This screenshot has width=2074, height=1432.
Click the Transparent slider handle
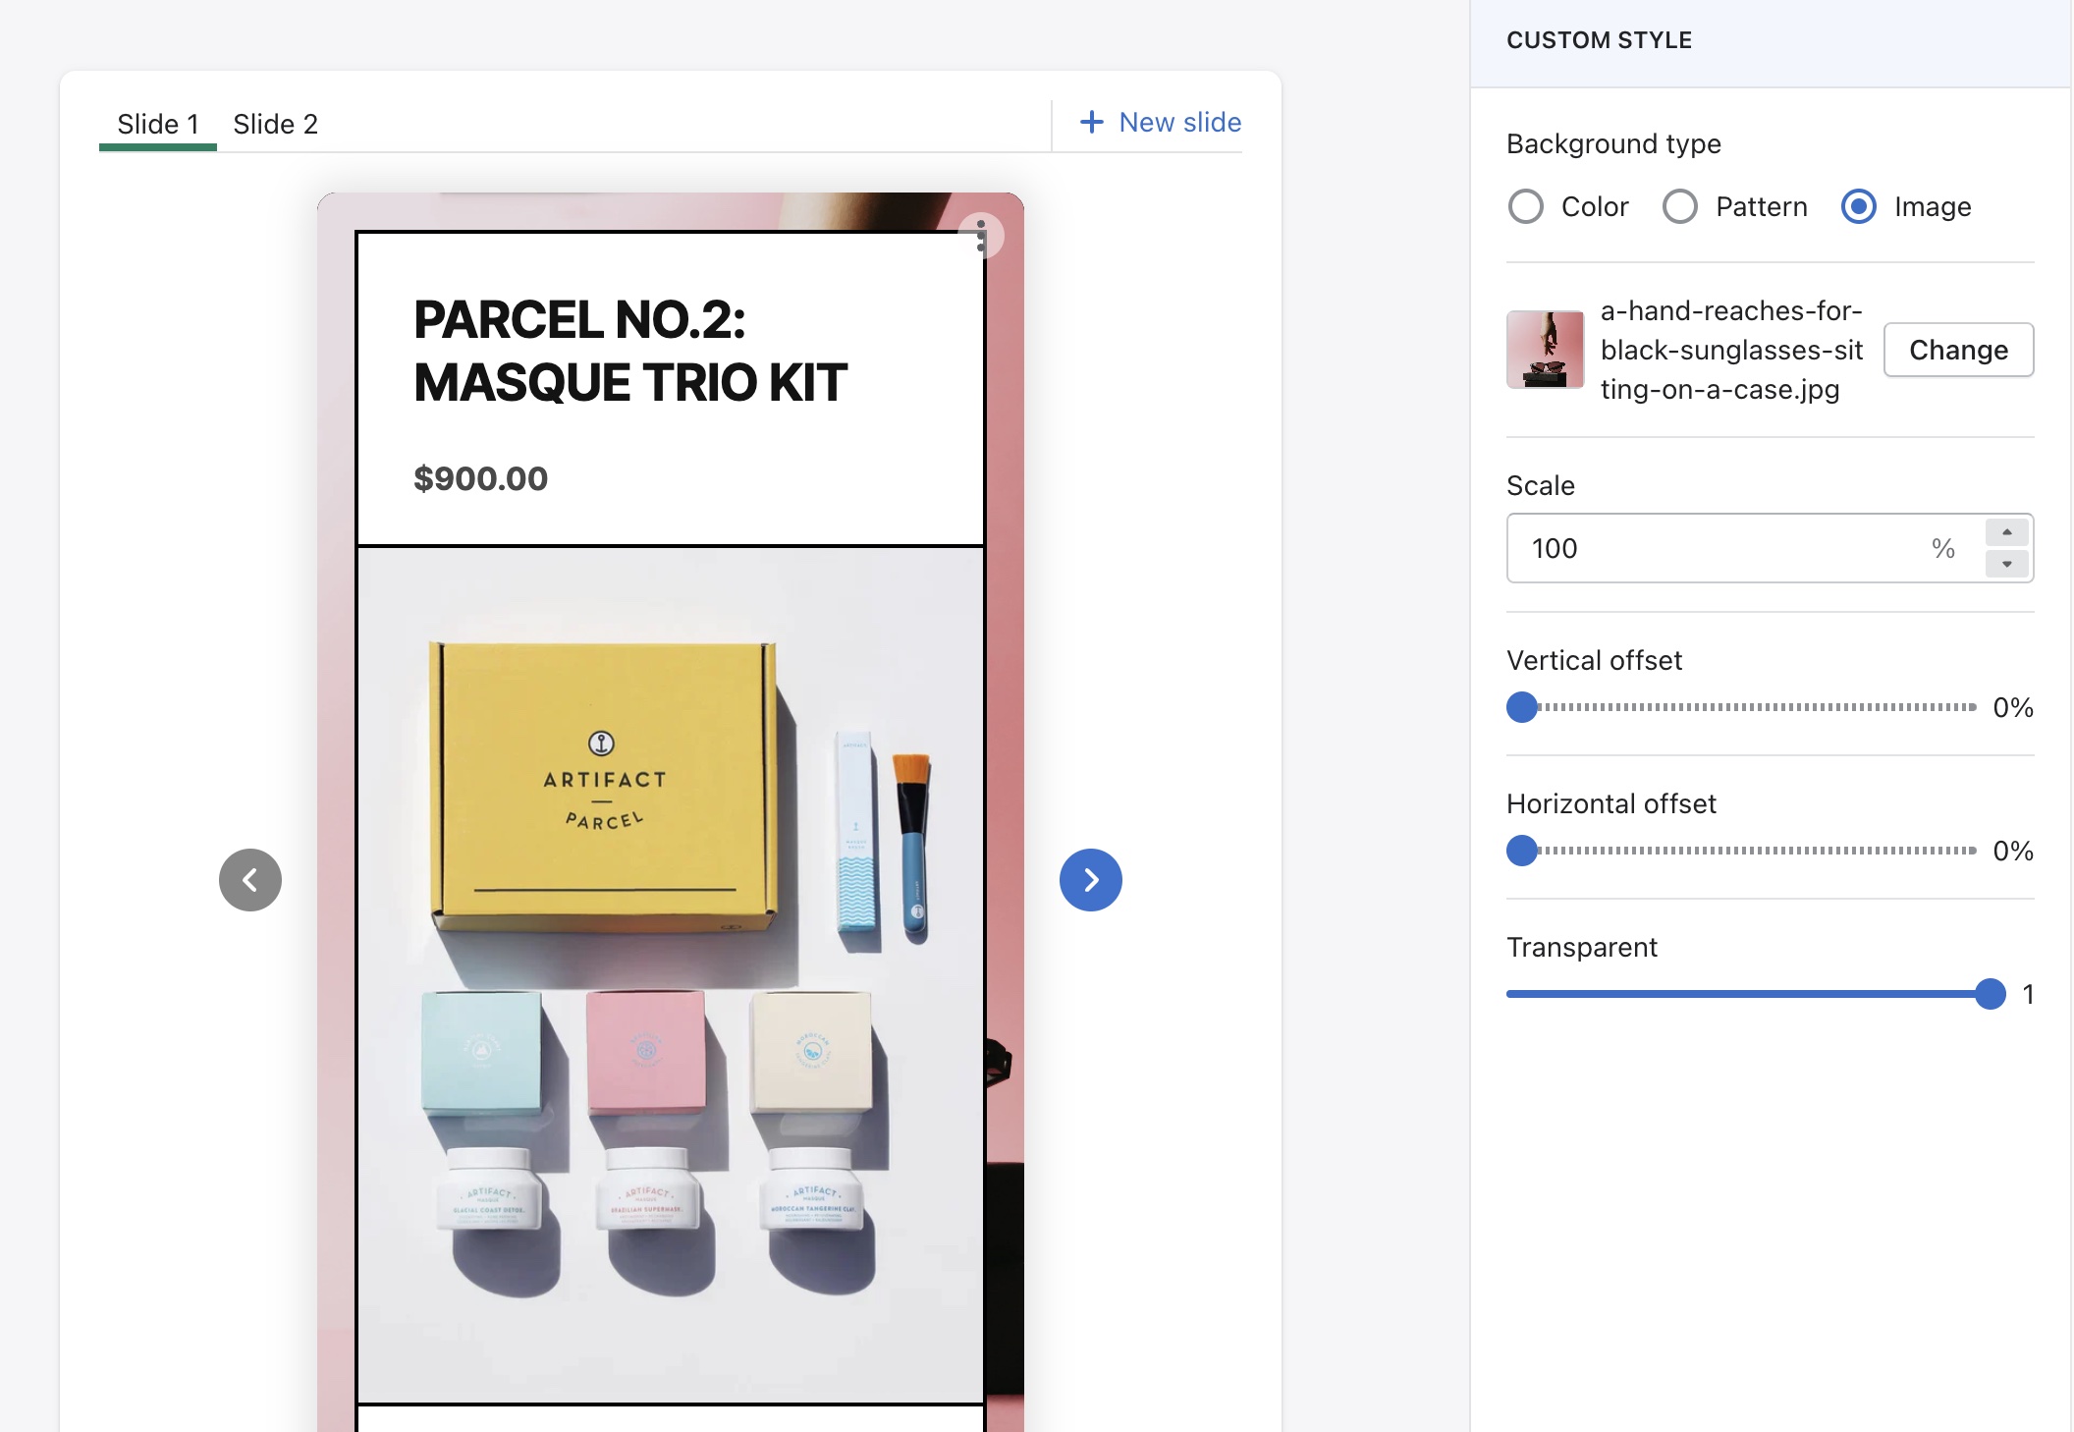coord(1990,994)
